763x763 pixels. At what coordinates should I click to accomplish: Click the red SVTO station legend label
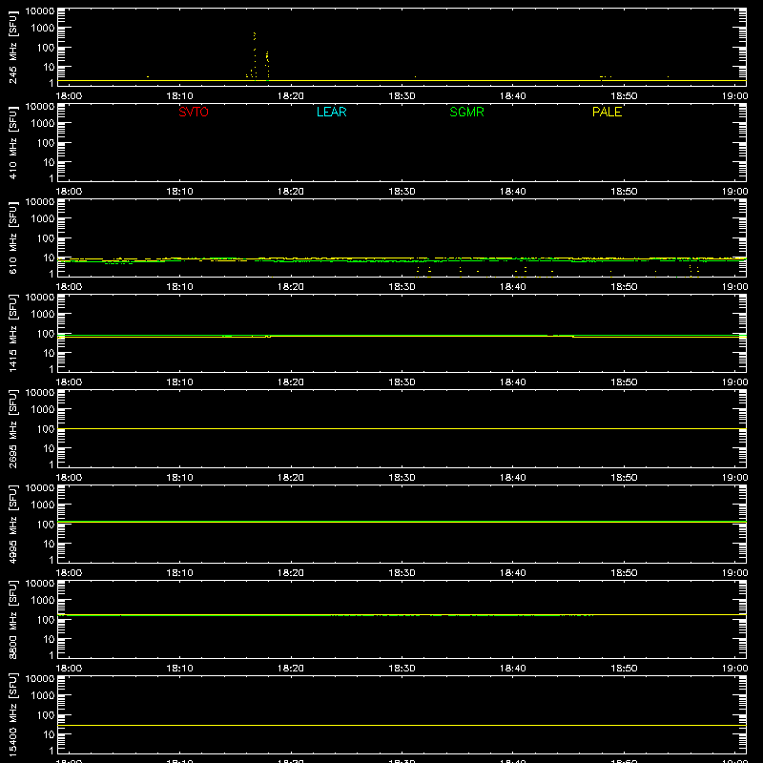pos(194,112)
